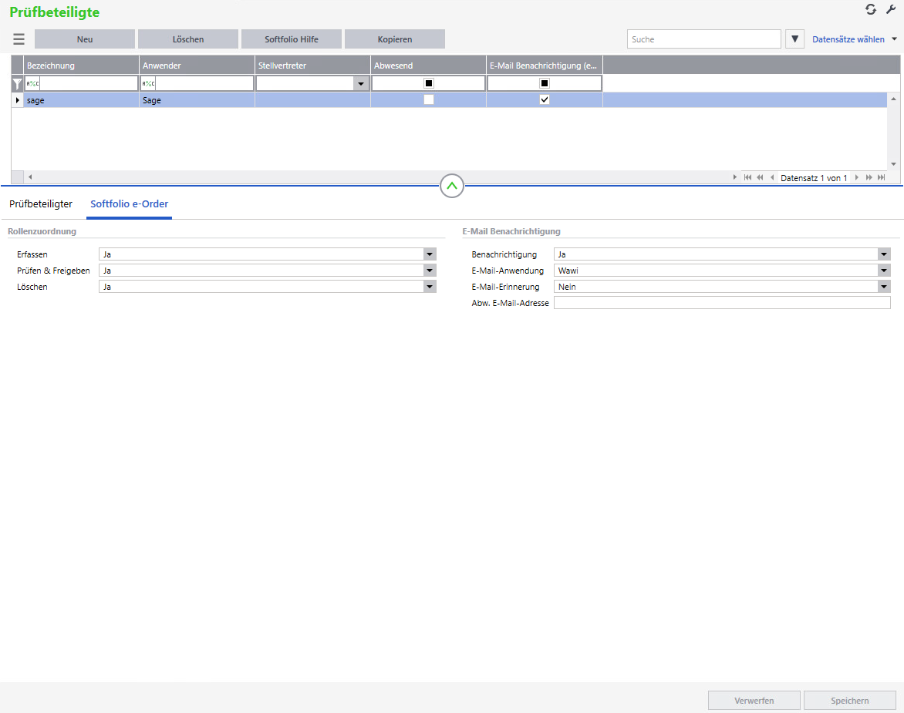904x713 pixels.
Task: Switch to Prüfbeteiligter tab
Action: 41,204
